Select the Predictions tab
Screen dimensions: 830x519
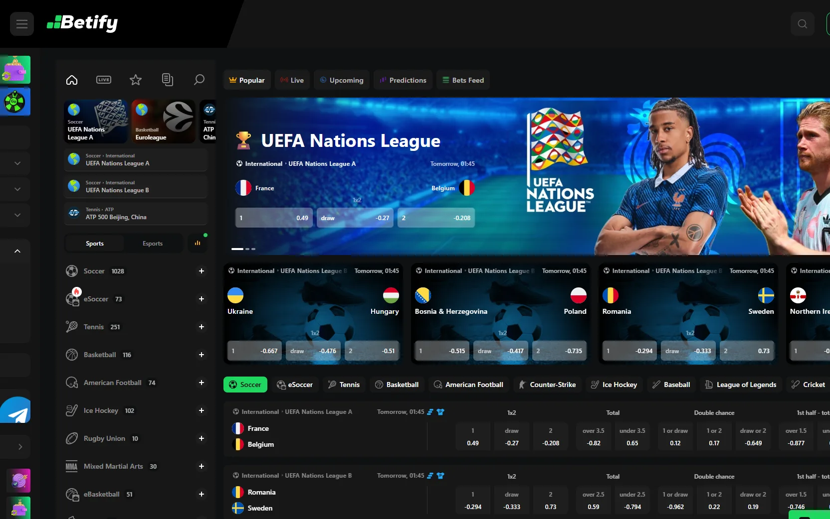(403, 80)
